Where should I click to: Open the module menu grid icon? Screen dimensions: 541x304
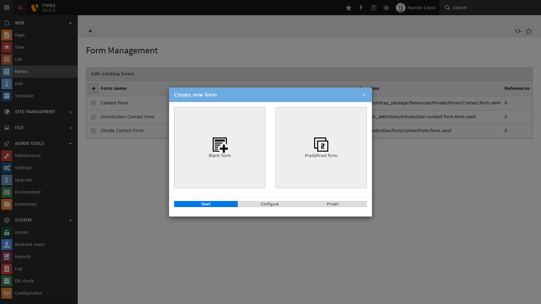[x=6, y=7]
